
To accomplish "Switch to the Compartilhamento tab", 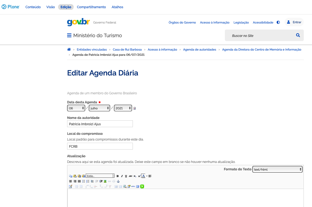I will pyautogui.click(x=91, y=7).
